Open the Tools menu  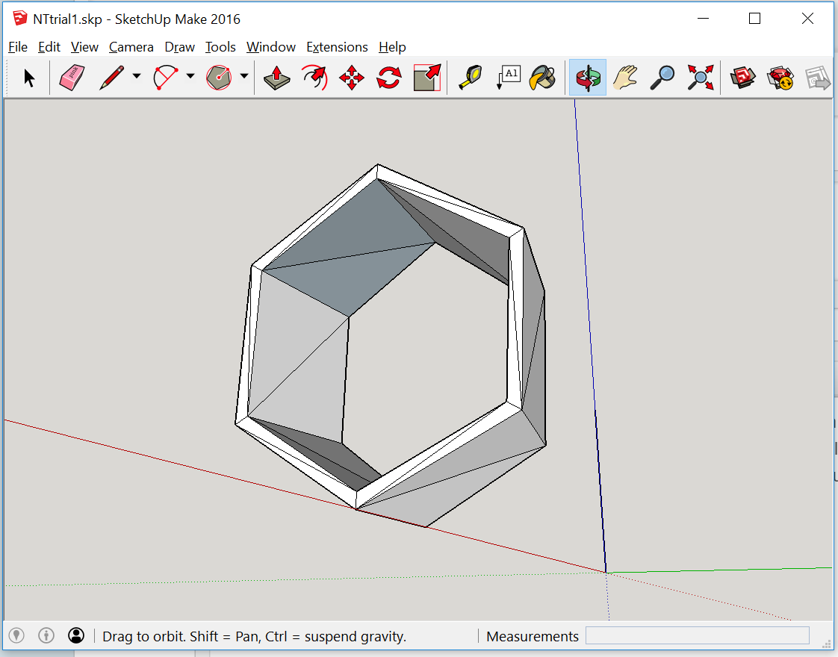click(220, 46)
